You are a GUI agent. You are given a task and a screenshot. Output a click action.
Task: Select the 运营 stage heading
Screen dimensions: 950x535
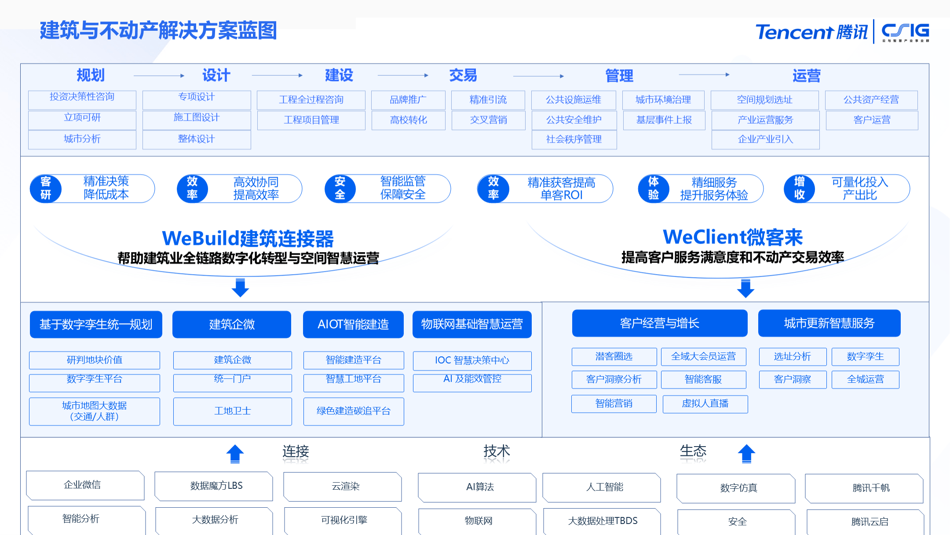click(x=807, y=76)
